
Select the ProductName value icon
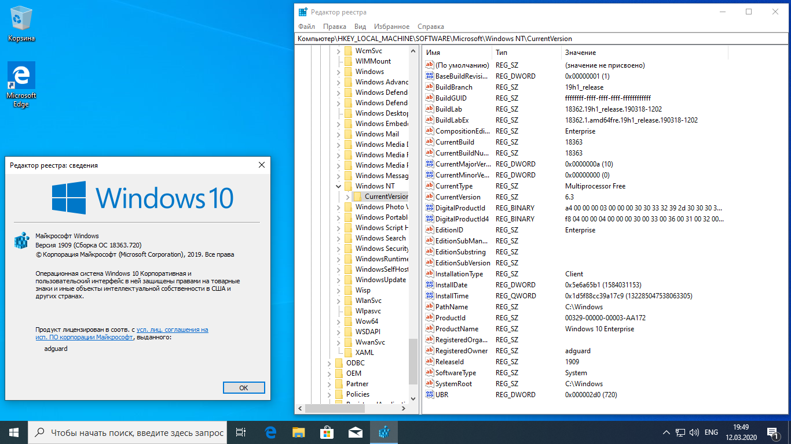click(430, 329)
